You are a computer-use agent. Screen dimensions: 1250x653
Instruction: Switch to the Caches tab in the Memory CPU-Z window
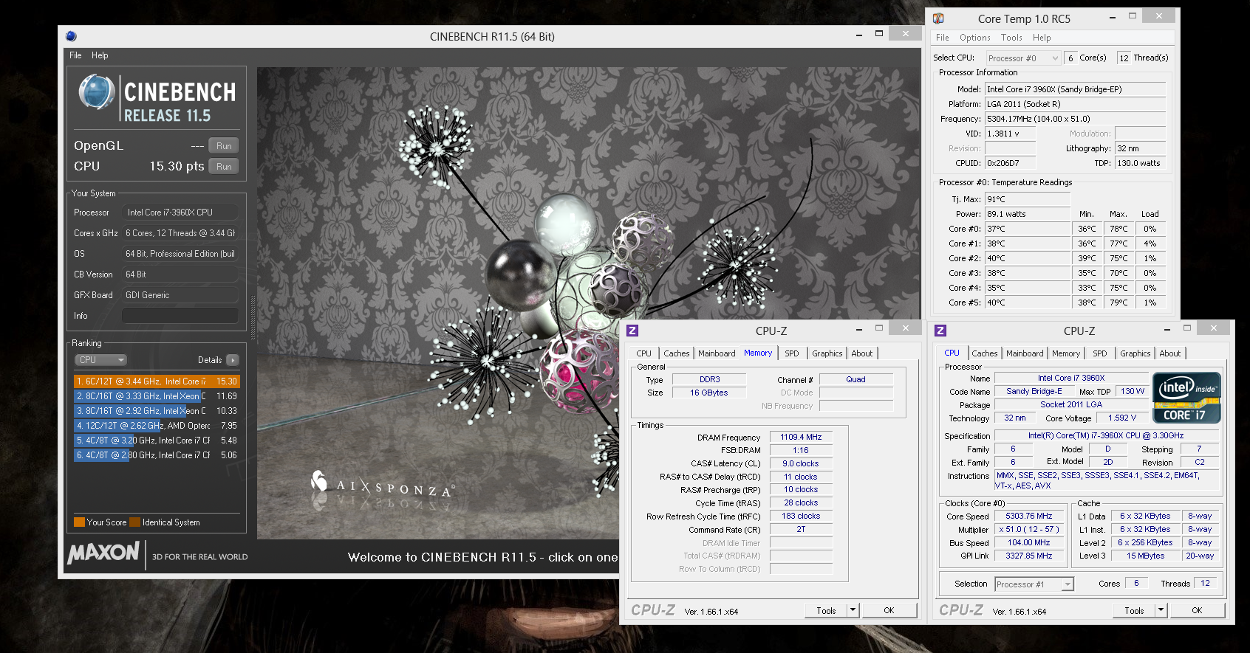(676, 353)
